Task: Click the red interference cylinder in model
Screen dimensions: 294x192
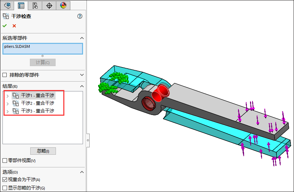Action: pyautogui.click(x=161, y=93)
